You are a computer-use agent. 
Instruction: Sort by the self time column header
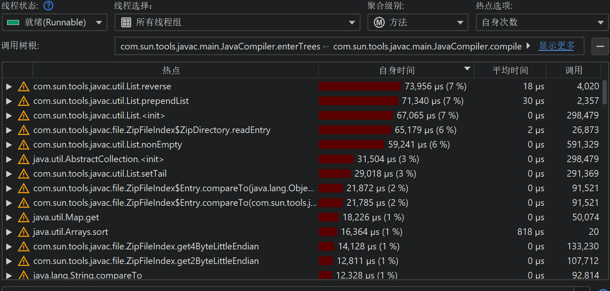pyautogui.click(x=396, y=70)
